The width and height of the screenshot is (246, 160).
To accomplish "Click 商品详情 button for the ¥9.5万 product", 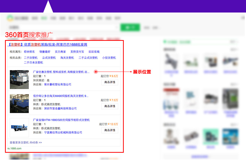I will click(110, 82).
